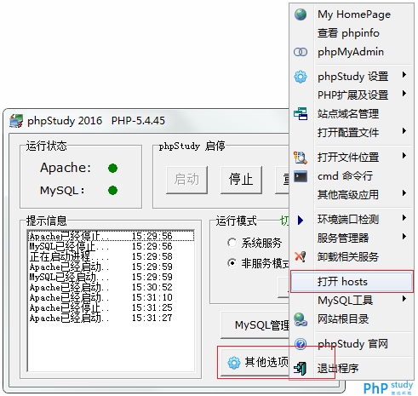Select 打开 hosts menu item
418x396 pixels.
[352, 282]
